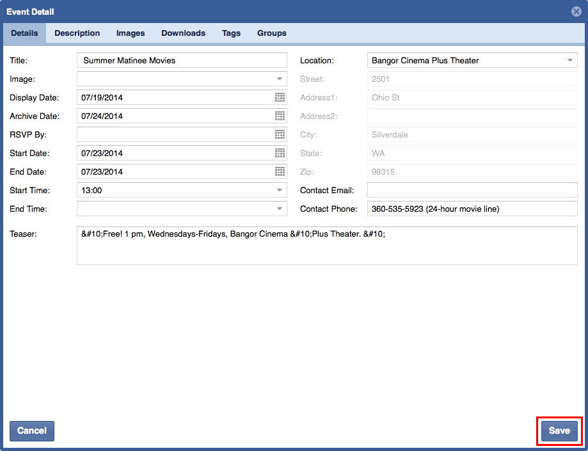Open the Start Date calendar picker

coord(280,153)
